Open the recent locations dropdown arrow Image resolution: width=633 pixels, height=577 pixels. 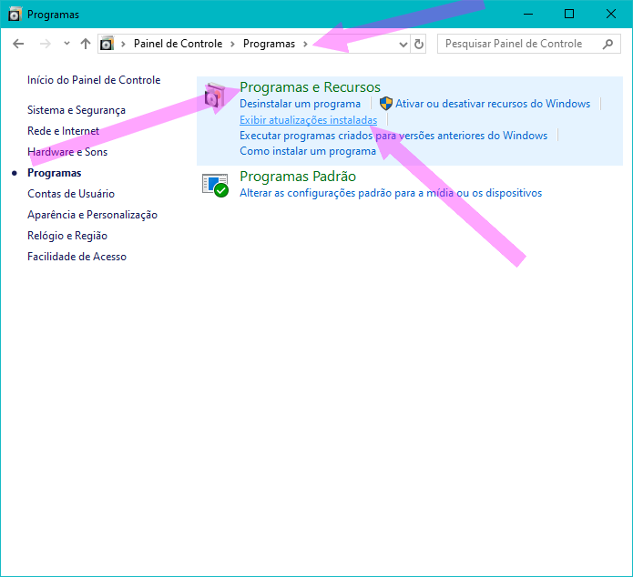[x=66, y=43]
